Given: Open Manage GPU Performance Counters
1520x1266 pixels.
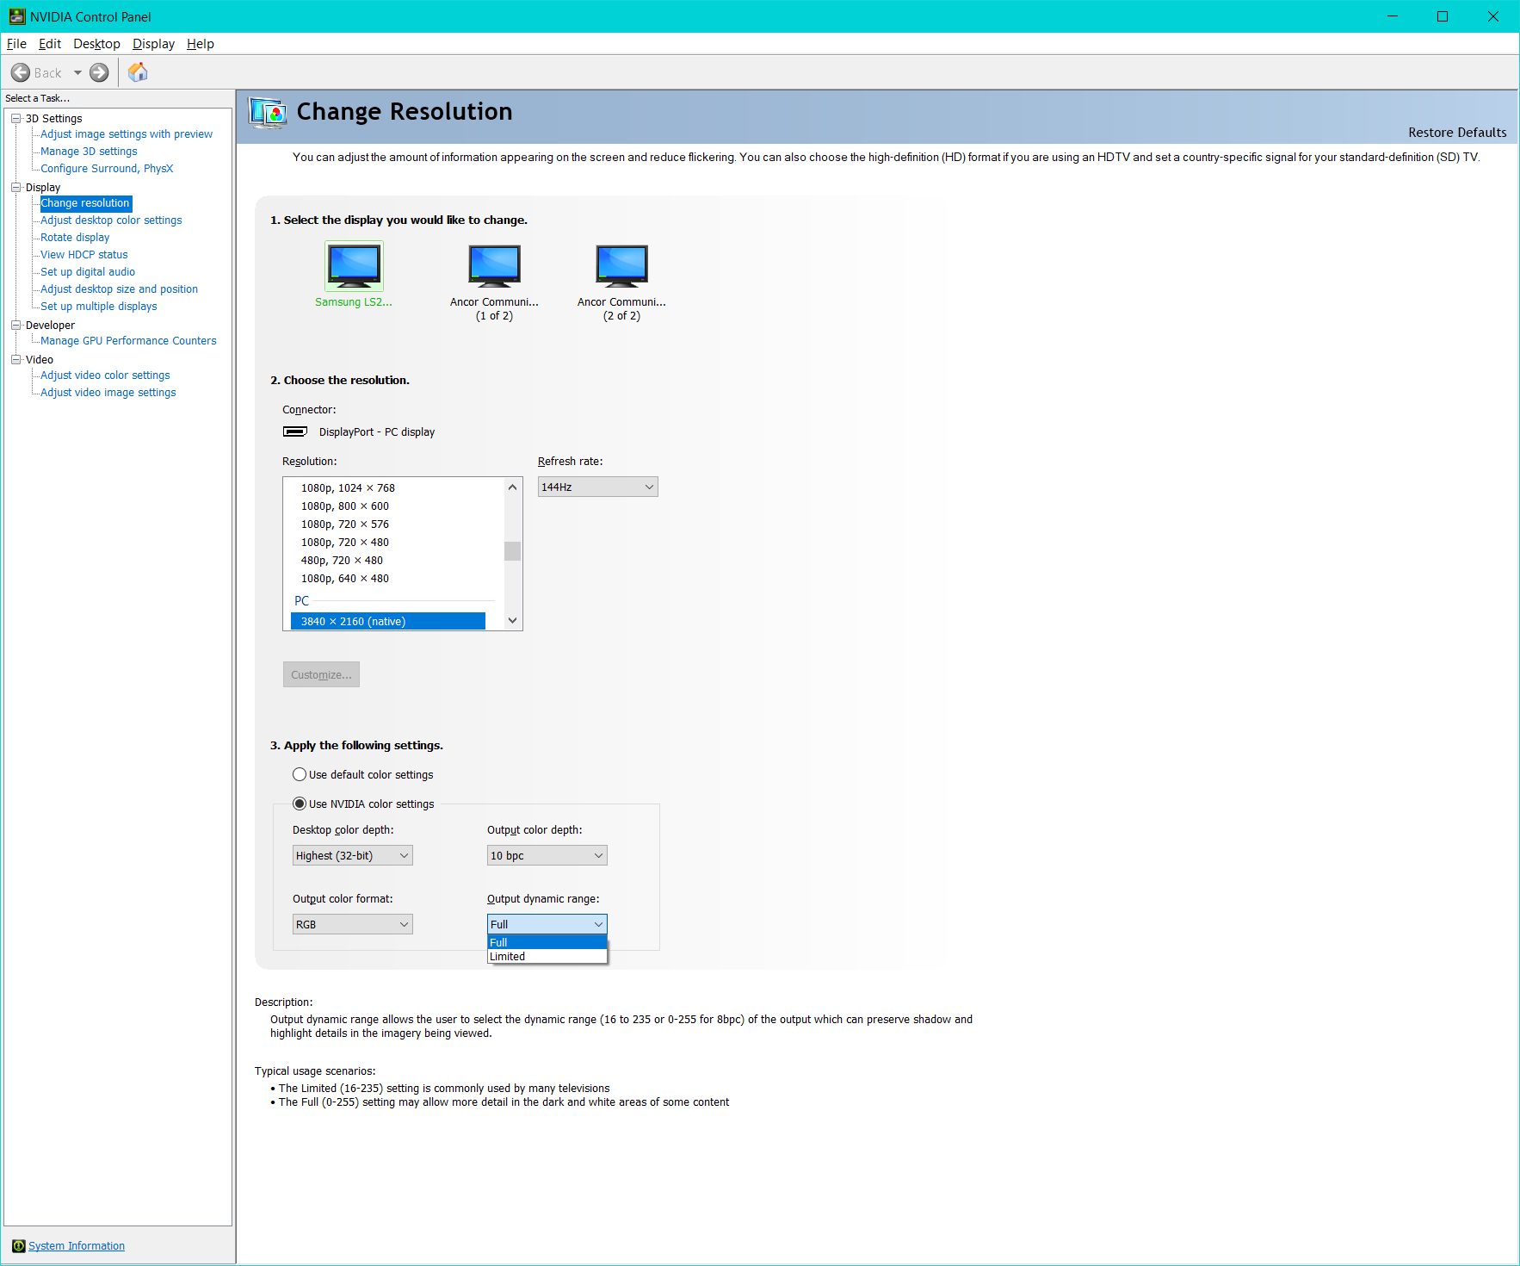Looking at the screenshot, I should point(128,341).
